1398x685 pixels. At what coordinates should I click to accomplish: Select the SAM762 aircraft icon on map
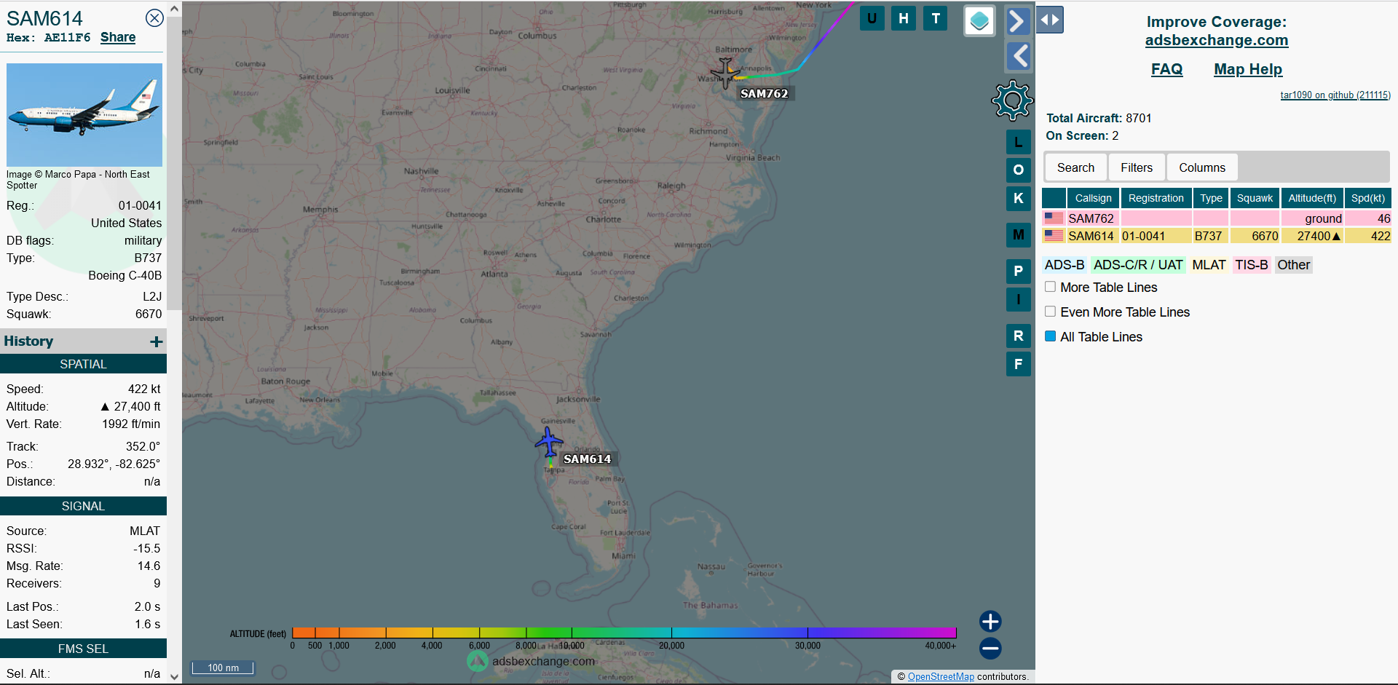pos(725,73)
